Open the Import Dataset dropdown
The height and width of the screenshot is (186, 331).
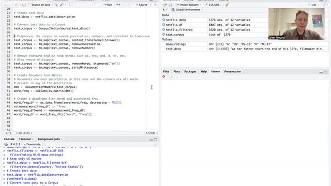coord(188,5)
